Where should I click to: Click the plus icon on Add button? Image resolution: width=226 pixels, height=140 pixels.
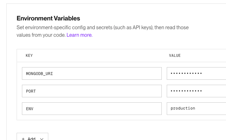coord(23,139)
